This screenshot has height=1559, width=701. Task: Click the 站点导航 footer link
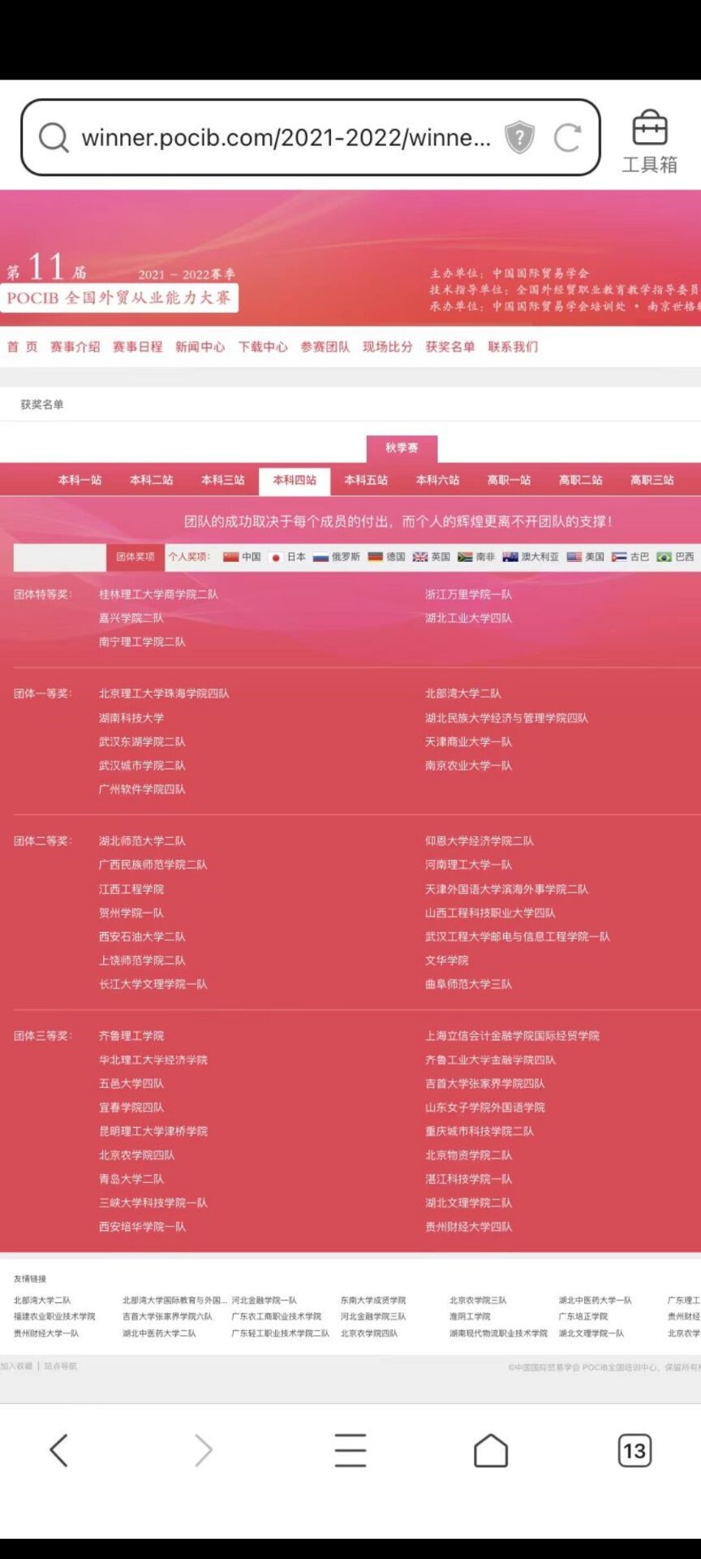(x=61, y=1367)
